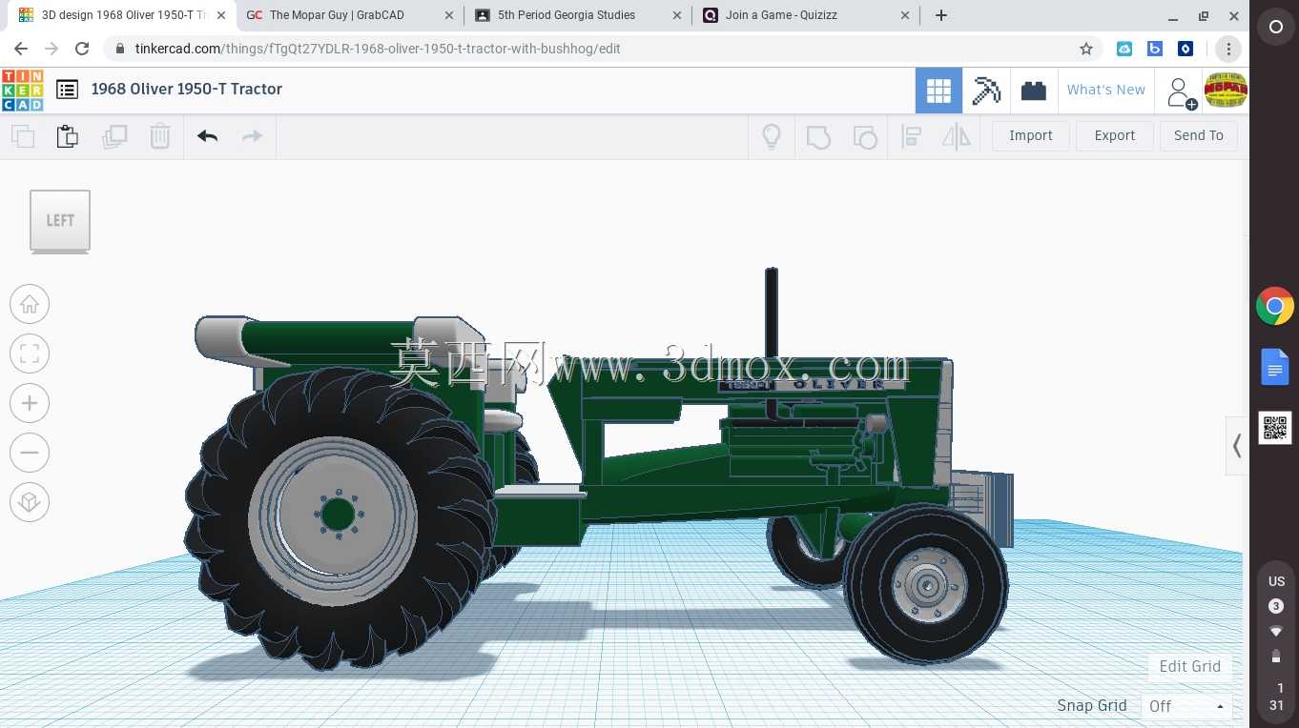Toggle the orthographic perspective cube view
Image resolution: width=1299 pixels, height=728 pixels.
pos(30,502)
